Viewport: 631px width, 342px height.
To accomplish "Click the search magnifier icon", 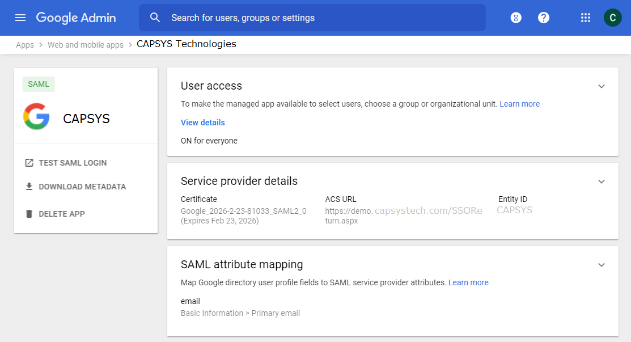I will [x=155, y=18].
